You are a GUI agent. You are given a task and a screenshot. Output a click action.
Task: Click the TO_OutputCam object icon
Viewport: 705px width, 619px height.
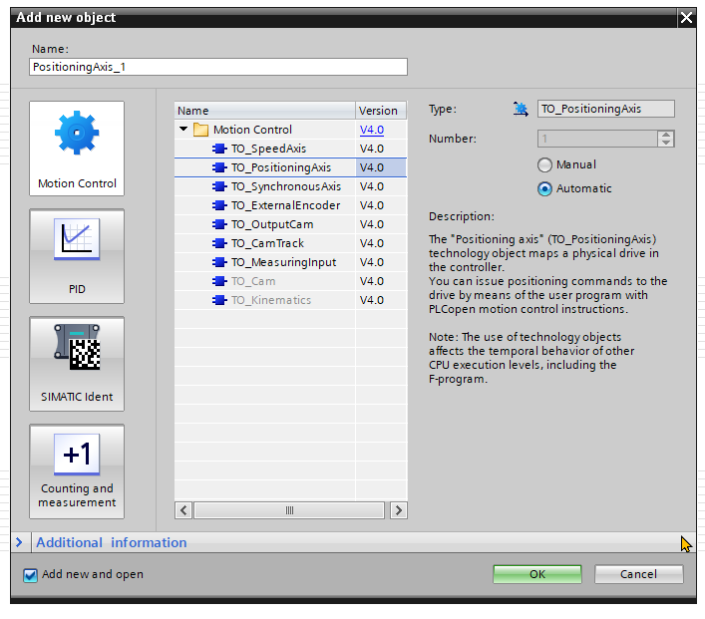click(219, 224)
